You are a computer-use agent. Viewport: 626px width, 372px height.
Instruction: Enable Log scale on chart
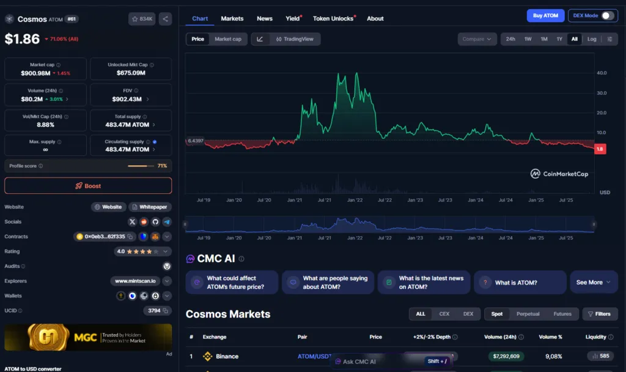(x=592, y=39)
